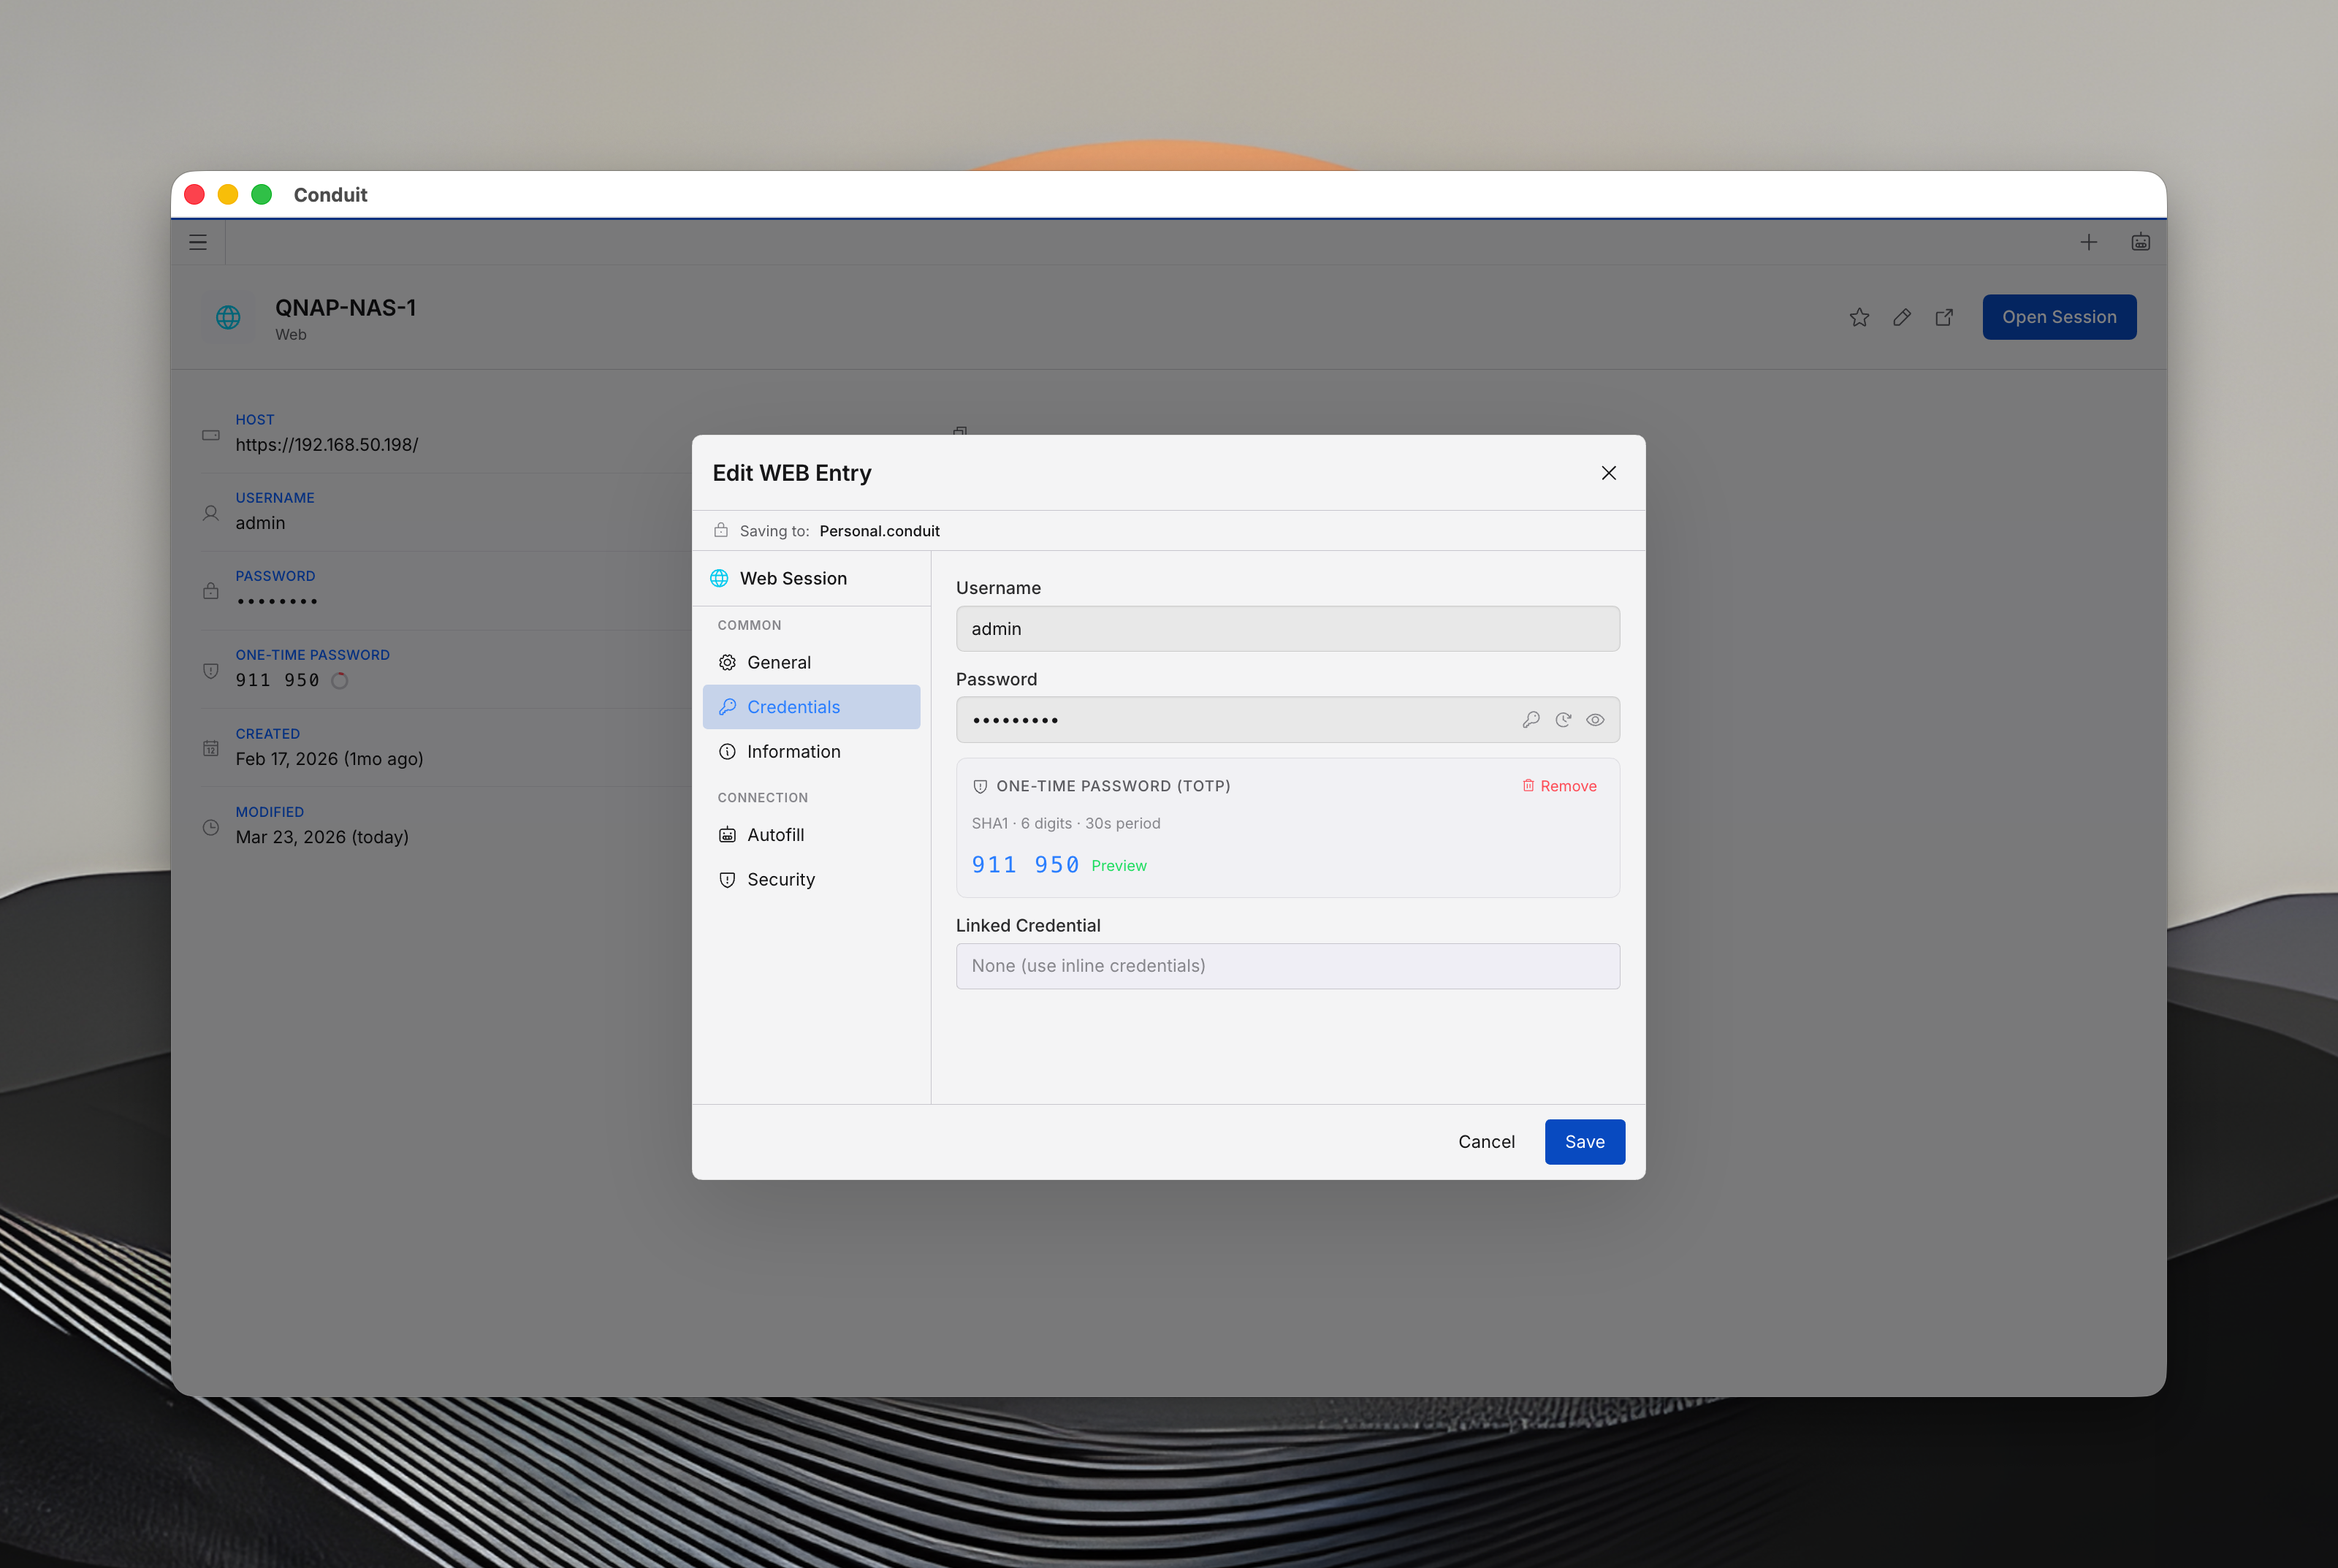Click the QNAP-NAS-1 entry title
This screenshot has height=1568, width=2338.
345,308
